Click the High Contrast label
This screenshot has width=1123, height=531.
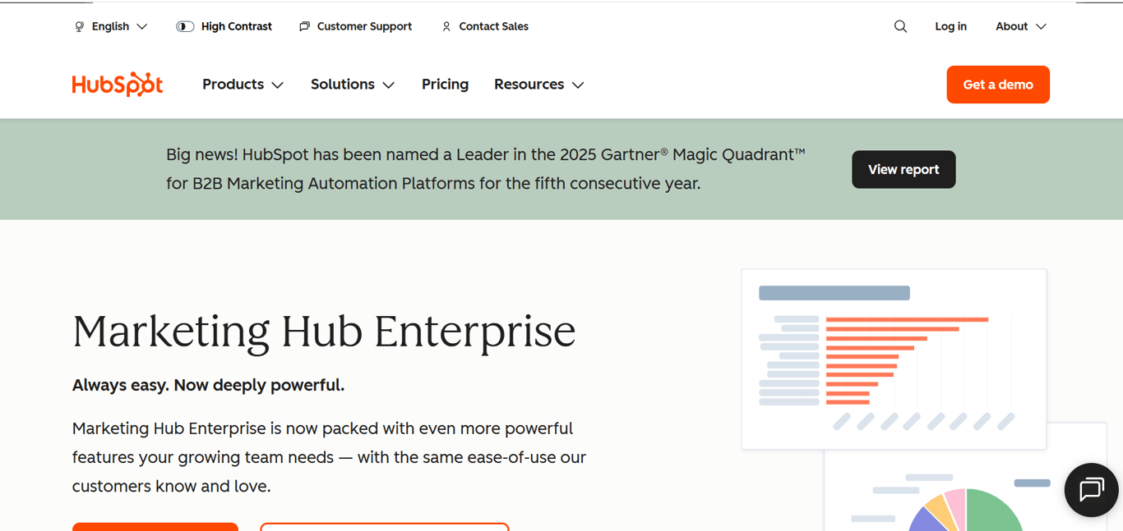coord(236,26)
